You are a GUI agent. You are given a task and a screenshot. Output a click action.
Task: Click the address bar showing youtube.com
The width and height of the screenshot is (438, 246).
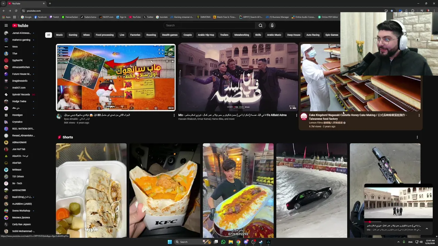point(202,11)
